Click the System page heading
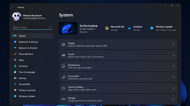The width and height of the screenshot is (190, 106). coord(66,15)
